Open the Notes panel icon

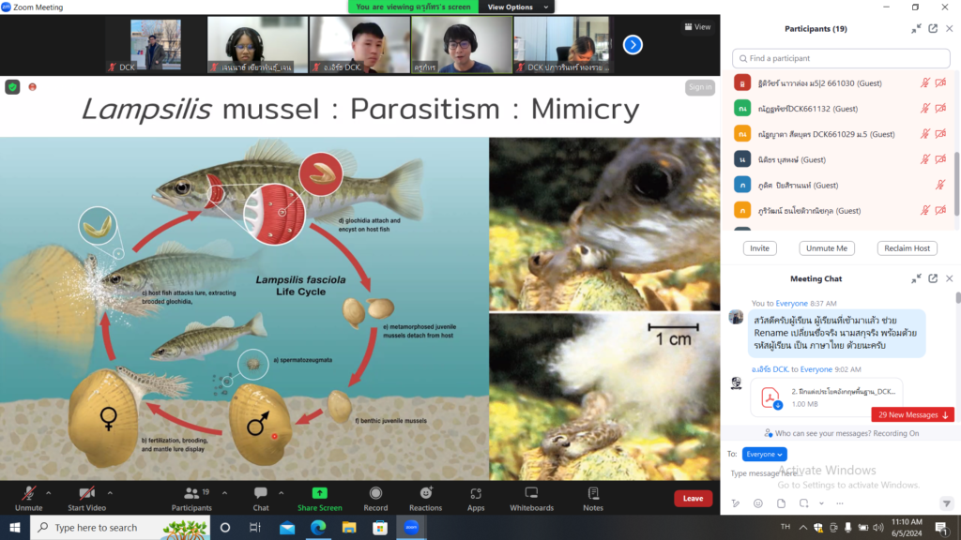coord(592,493)
